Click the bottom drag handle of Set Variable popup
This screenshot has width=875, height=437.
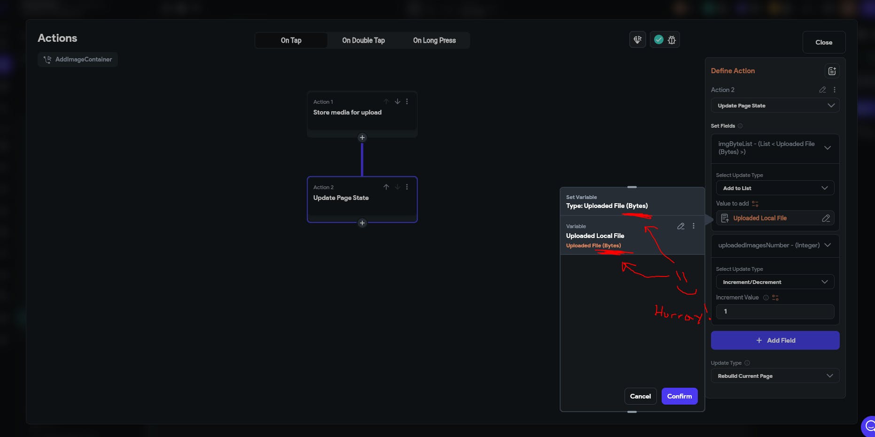click(632, 412)
